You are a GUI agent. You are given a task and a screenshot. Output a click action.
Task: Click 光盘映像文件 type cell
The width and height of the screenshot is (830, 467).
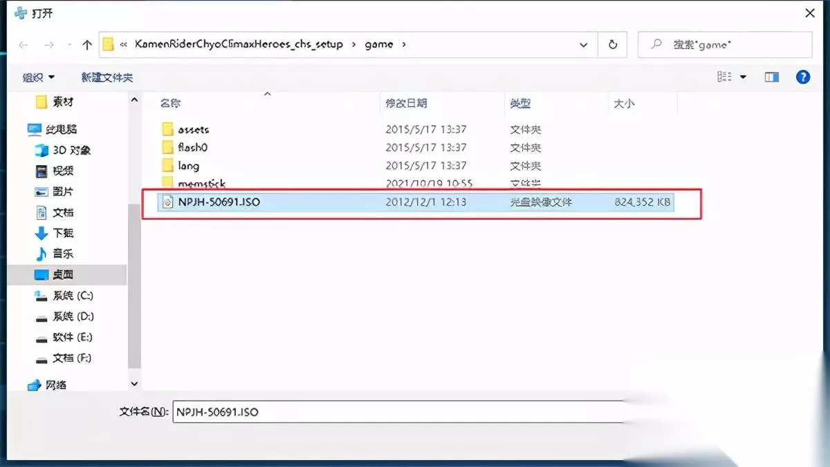541,202
